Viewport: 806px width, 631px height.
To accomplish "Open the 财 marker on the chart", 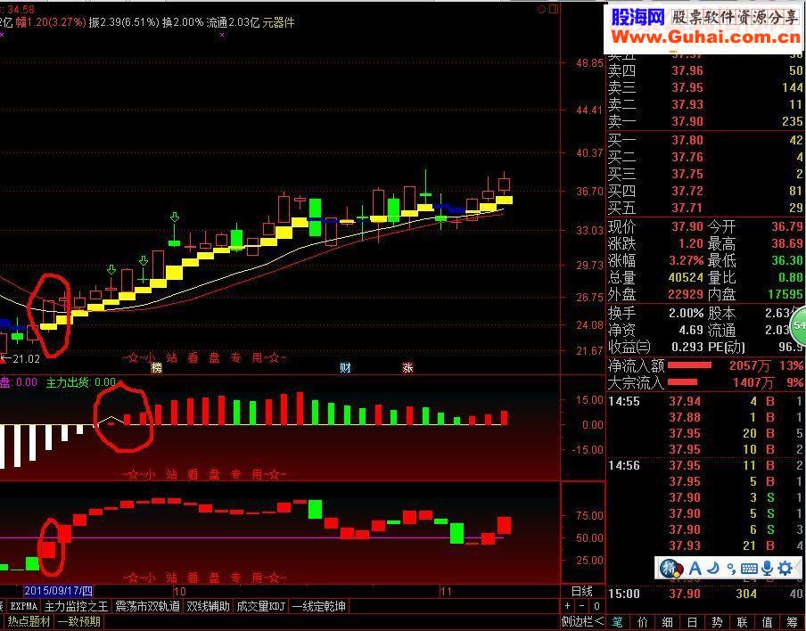I will [x=345, y=368].
